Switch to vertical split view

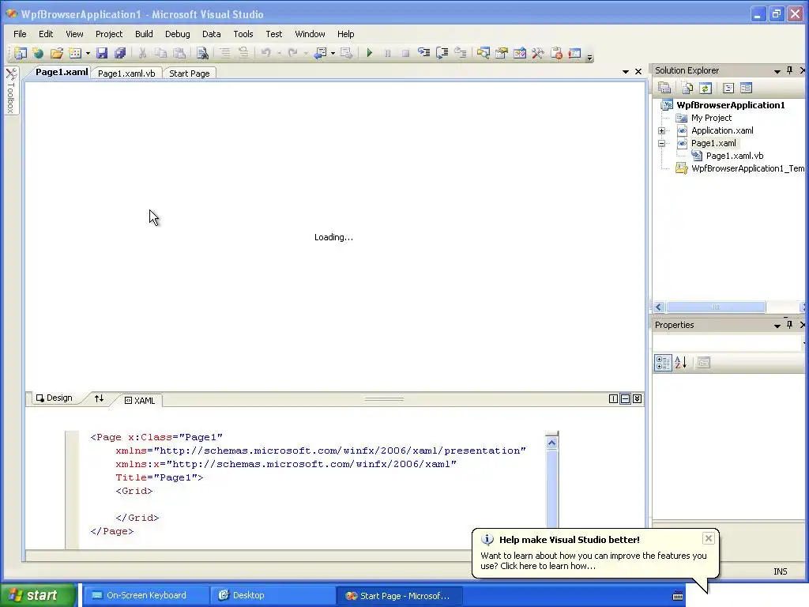[x=613, y=399]
